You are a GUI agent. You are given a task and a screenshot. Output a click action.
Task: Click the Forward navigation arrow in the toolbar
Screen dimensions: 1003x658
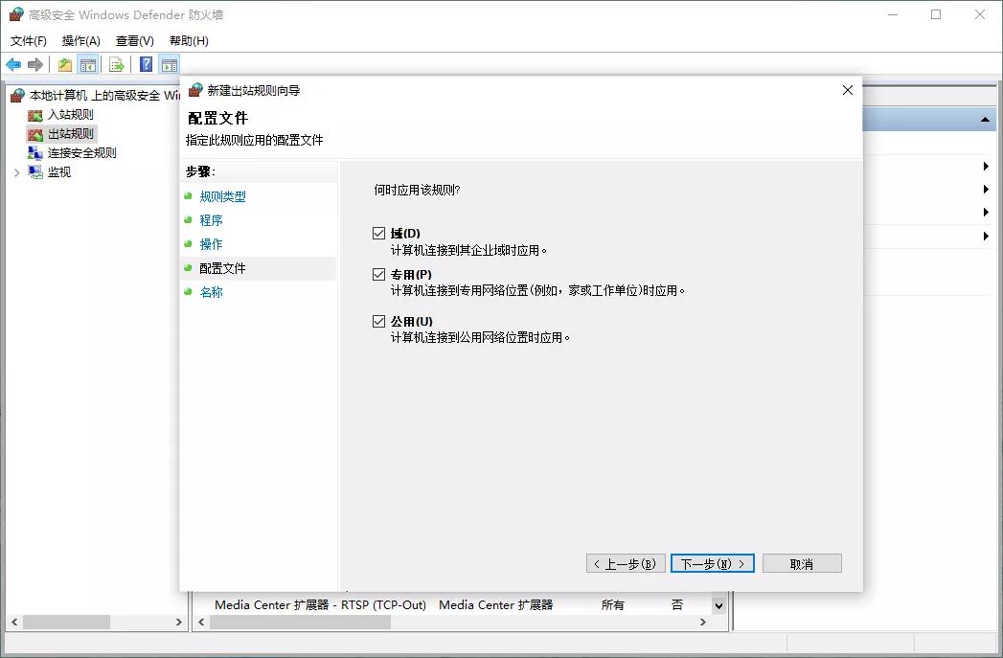[x=34, y=64]
